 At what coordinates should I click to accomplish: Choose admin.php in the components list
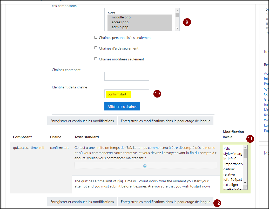pos(120,27)
